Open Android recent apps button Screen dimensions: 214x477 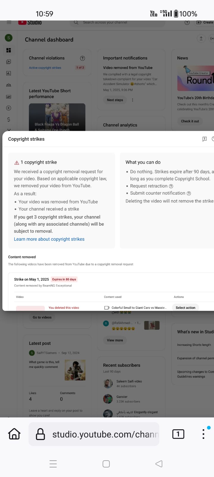click(x=53, y=464)
